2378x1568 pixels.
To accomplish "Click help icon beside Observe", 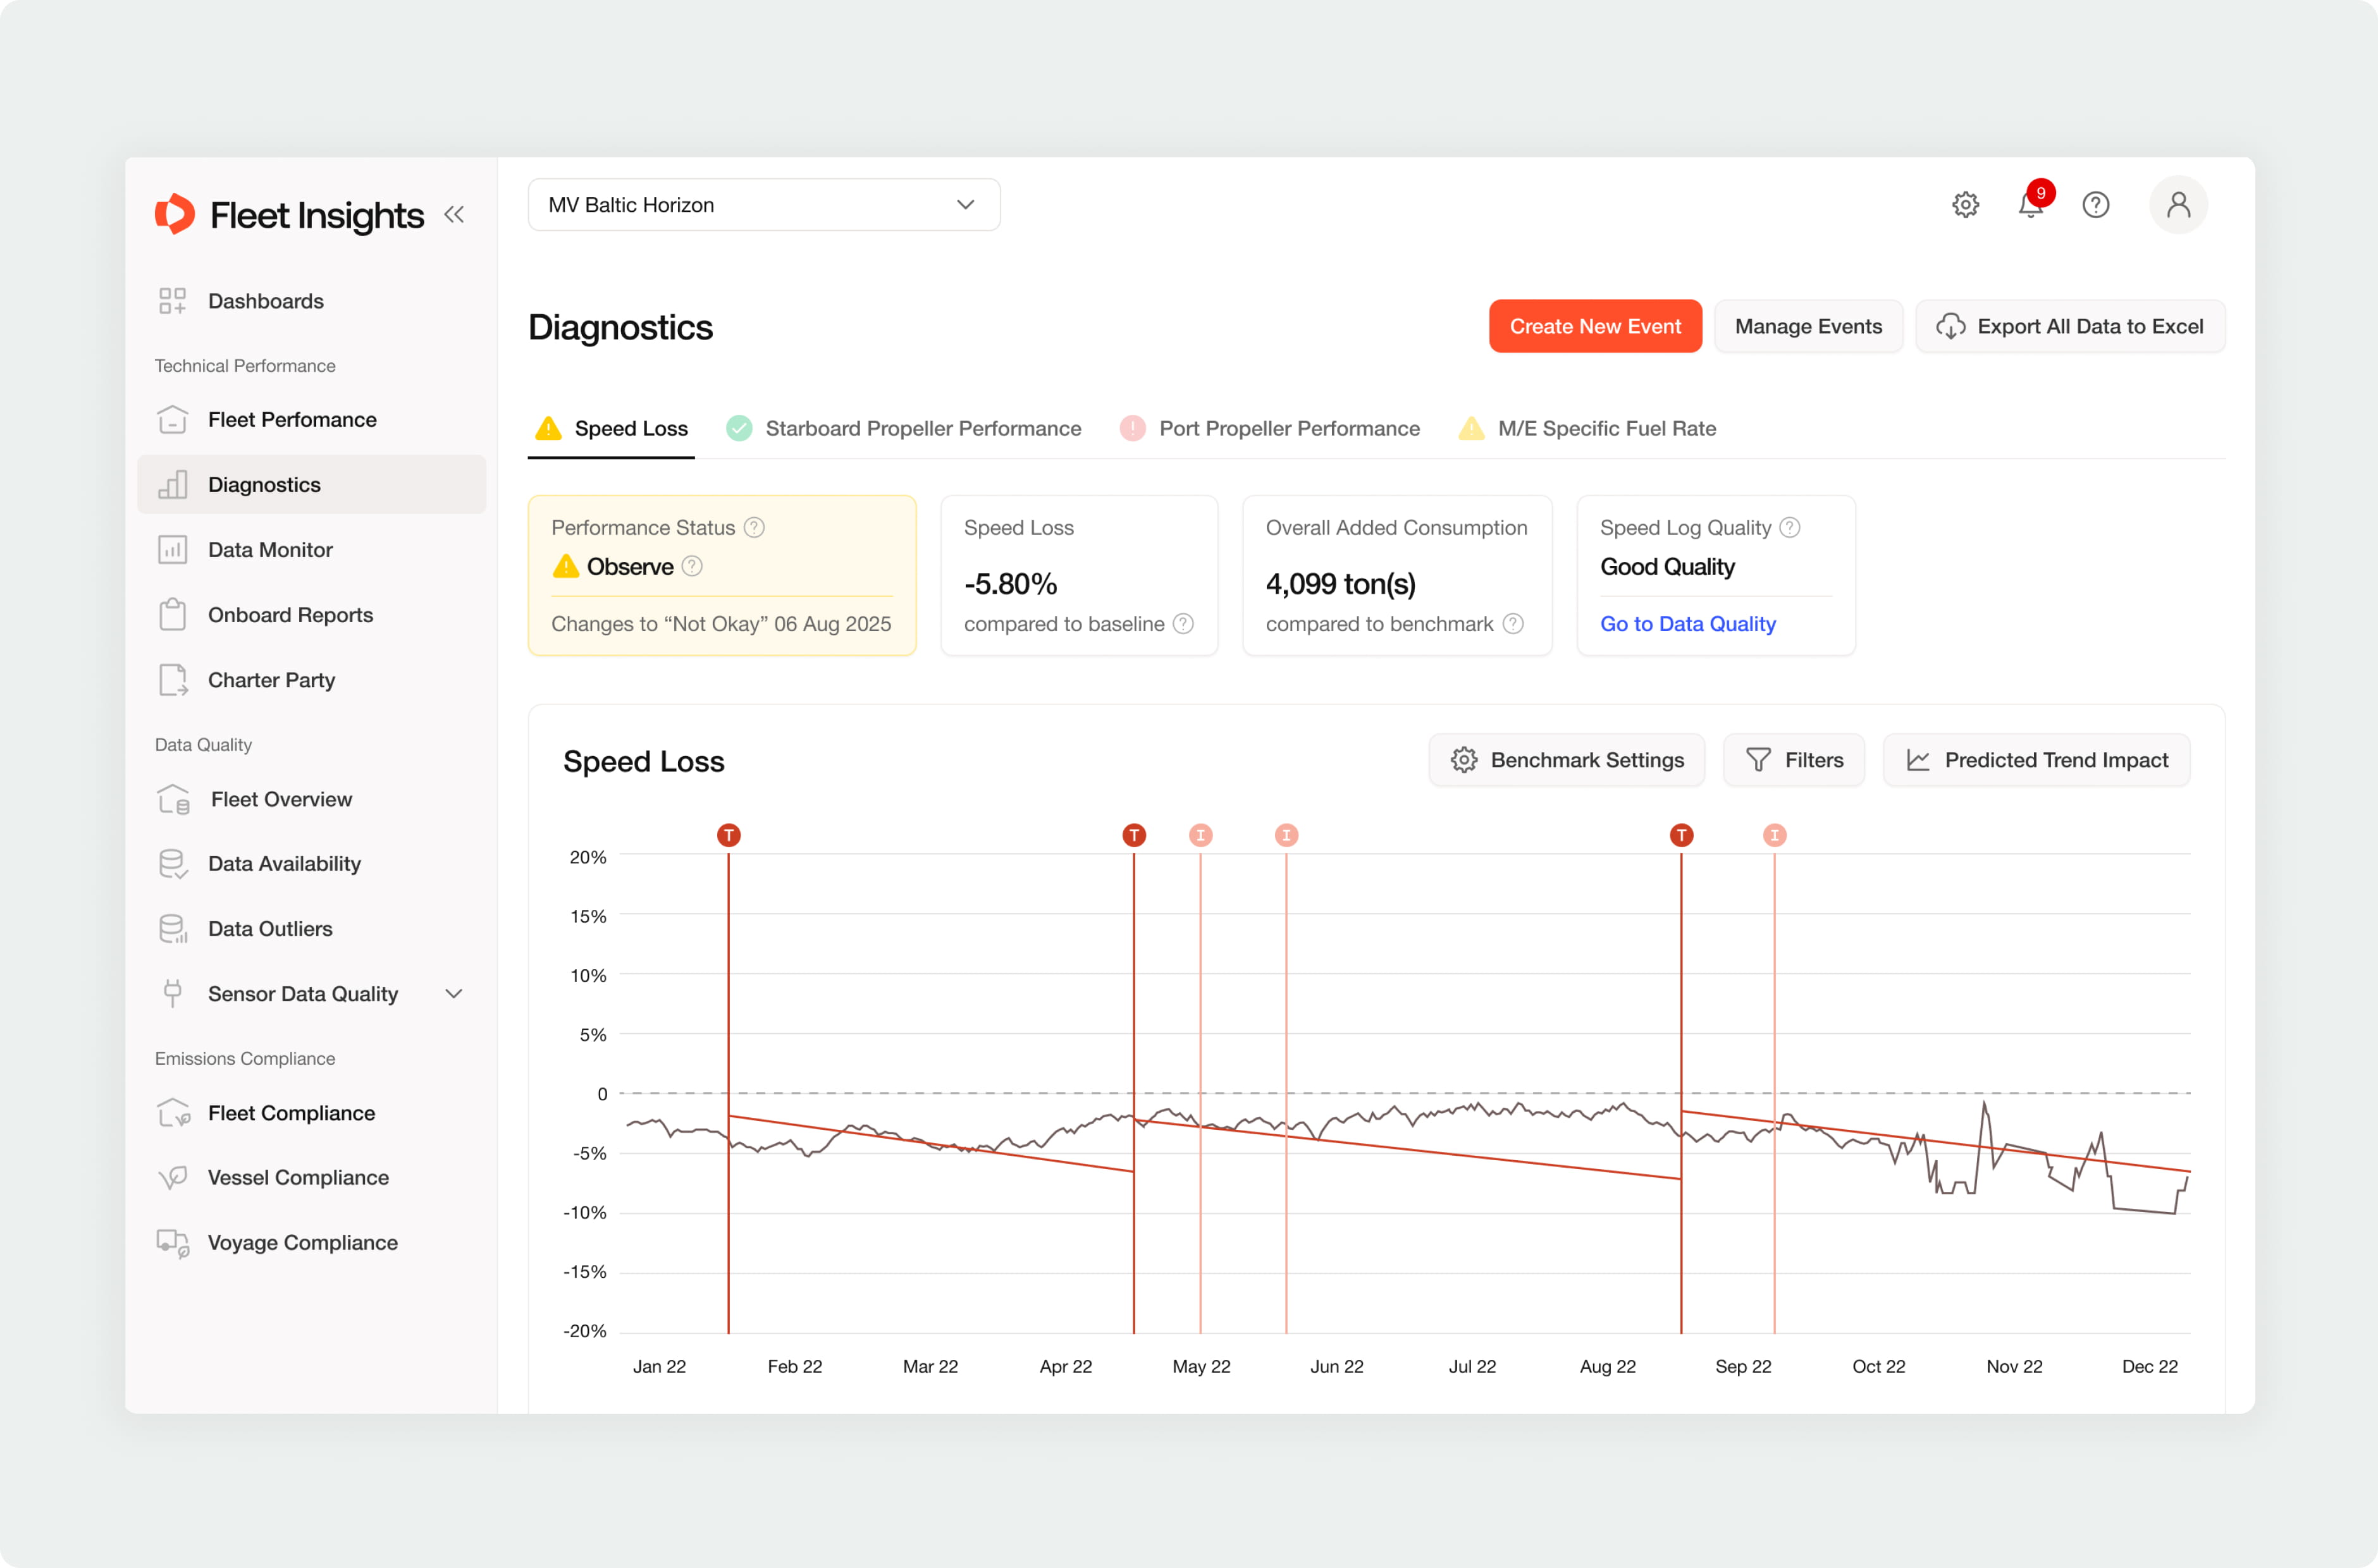I will coord(692,566).
